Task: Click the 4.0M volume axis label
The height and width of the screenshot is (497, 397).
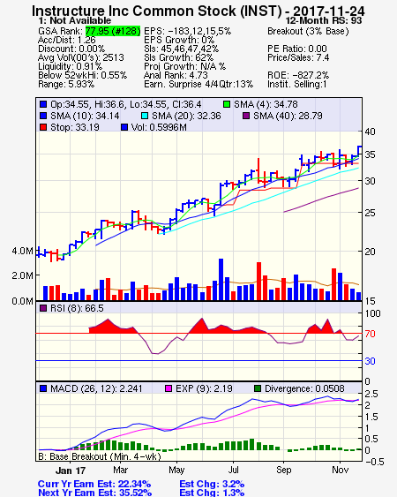Action: (22, 251)
